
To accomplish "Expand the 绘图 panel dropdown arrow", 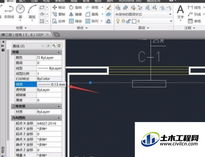I will (26, 28).
